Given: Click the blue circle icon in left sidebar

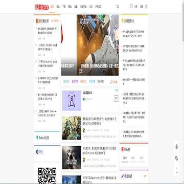Looking at the screenshot, I should point(37,152).
